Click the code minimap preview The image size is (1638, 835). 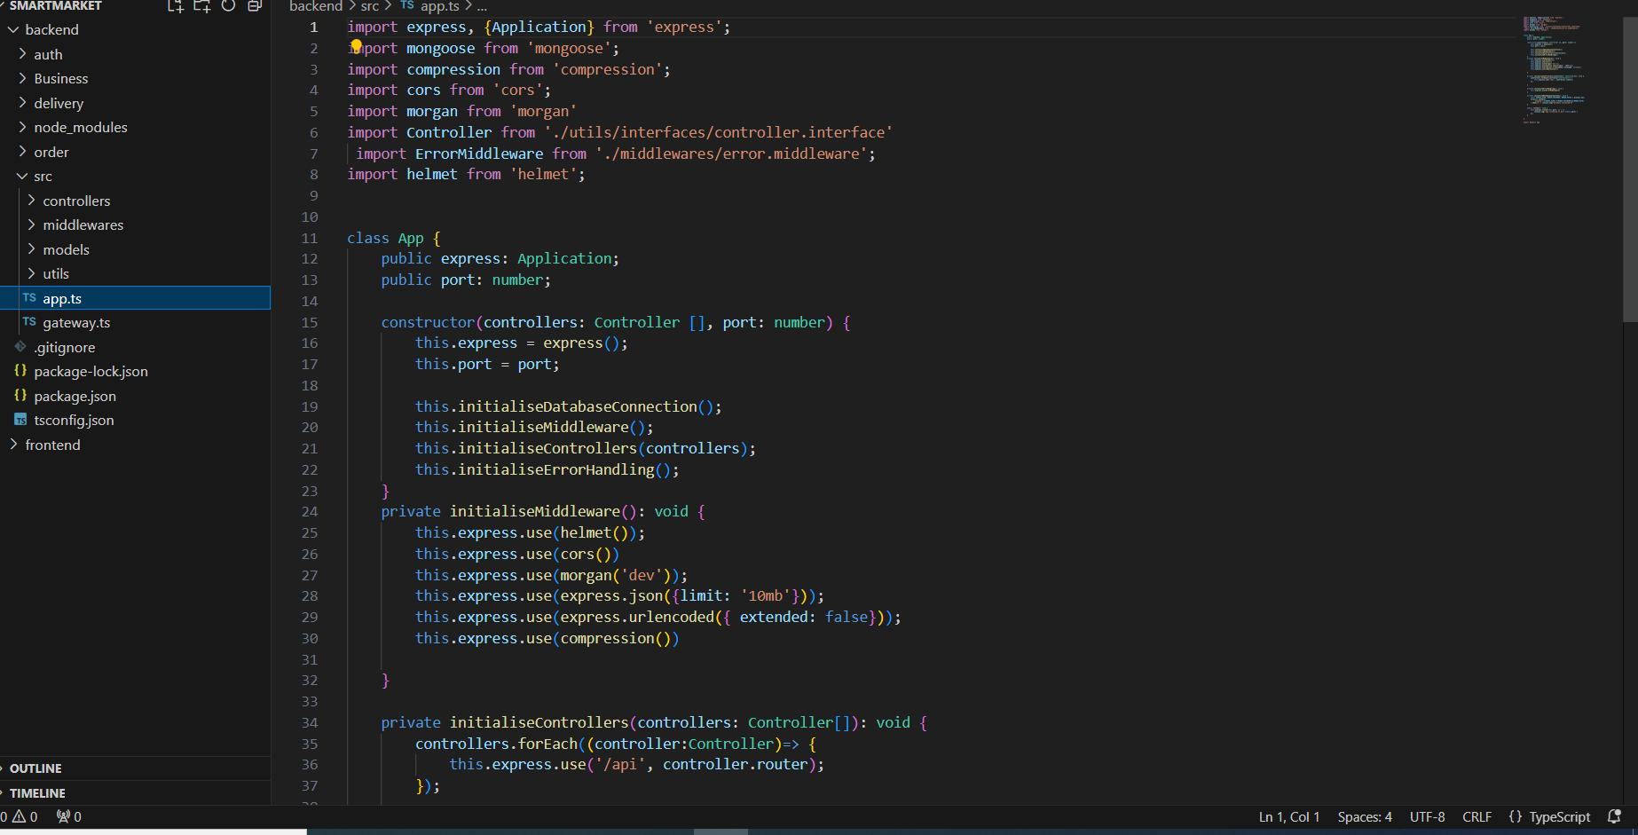coord(1555,71)
